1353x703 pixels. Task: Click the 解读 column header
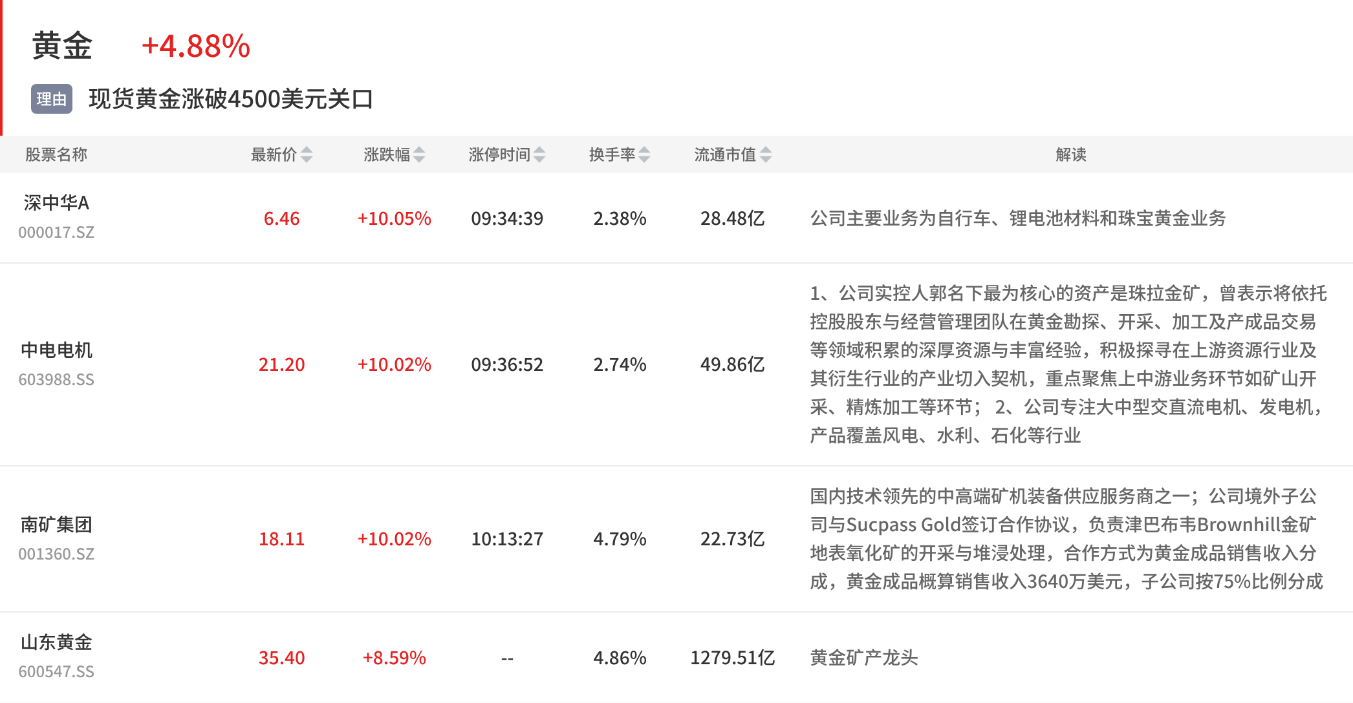coord(1071,154)
